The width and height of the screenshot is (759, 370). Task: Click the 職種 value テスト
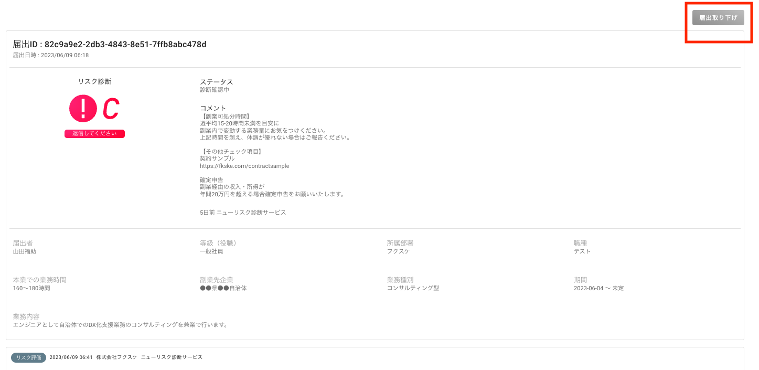tap(582, 251)
